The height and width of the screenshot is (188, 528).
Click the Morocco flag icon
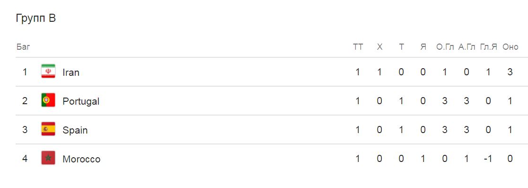coord(48,158)
